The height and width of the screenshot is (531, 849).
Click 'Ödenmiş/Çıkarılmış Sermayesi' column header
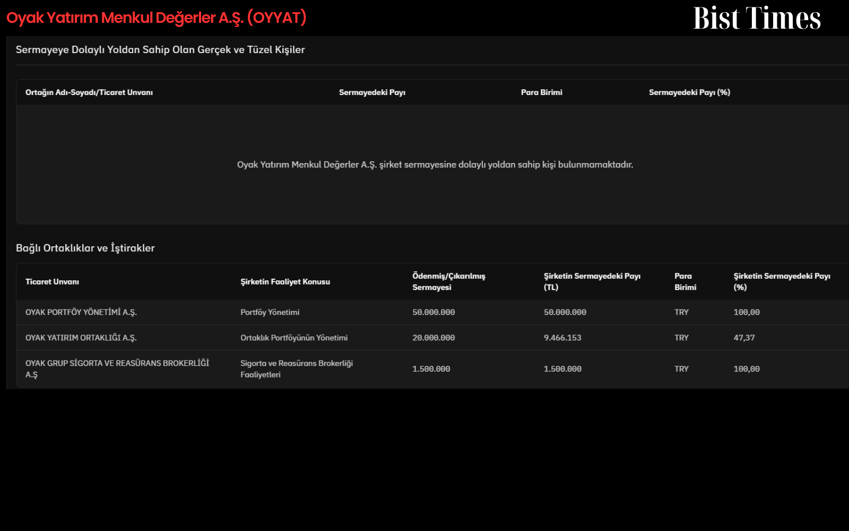[449, 281]
